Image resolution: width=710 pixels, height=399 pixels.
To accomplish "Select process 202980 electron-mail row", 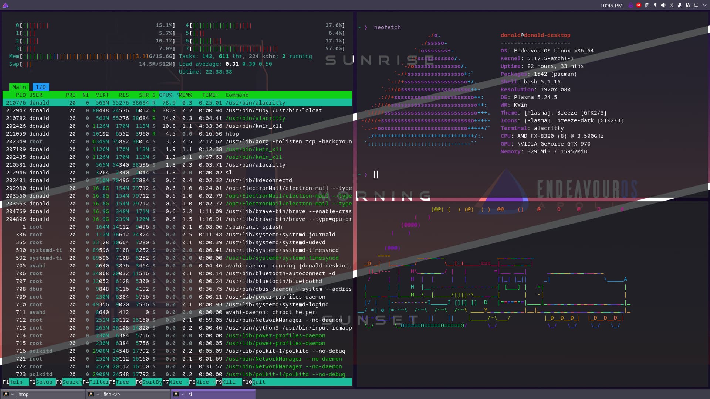I will 177,188.
